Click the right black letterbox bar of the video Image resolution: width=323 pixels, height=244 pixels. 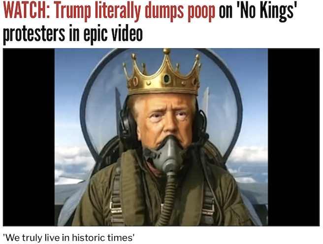[293, 137]
